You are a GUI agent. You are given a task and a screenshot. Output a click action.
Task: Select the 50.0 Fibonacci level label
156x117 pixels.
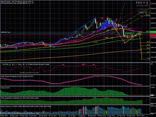[148, 45]
